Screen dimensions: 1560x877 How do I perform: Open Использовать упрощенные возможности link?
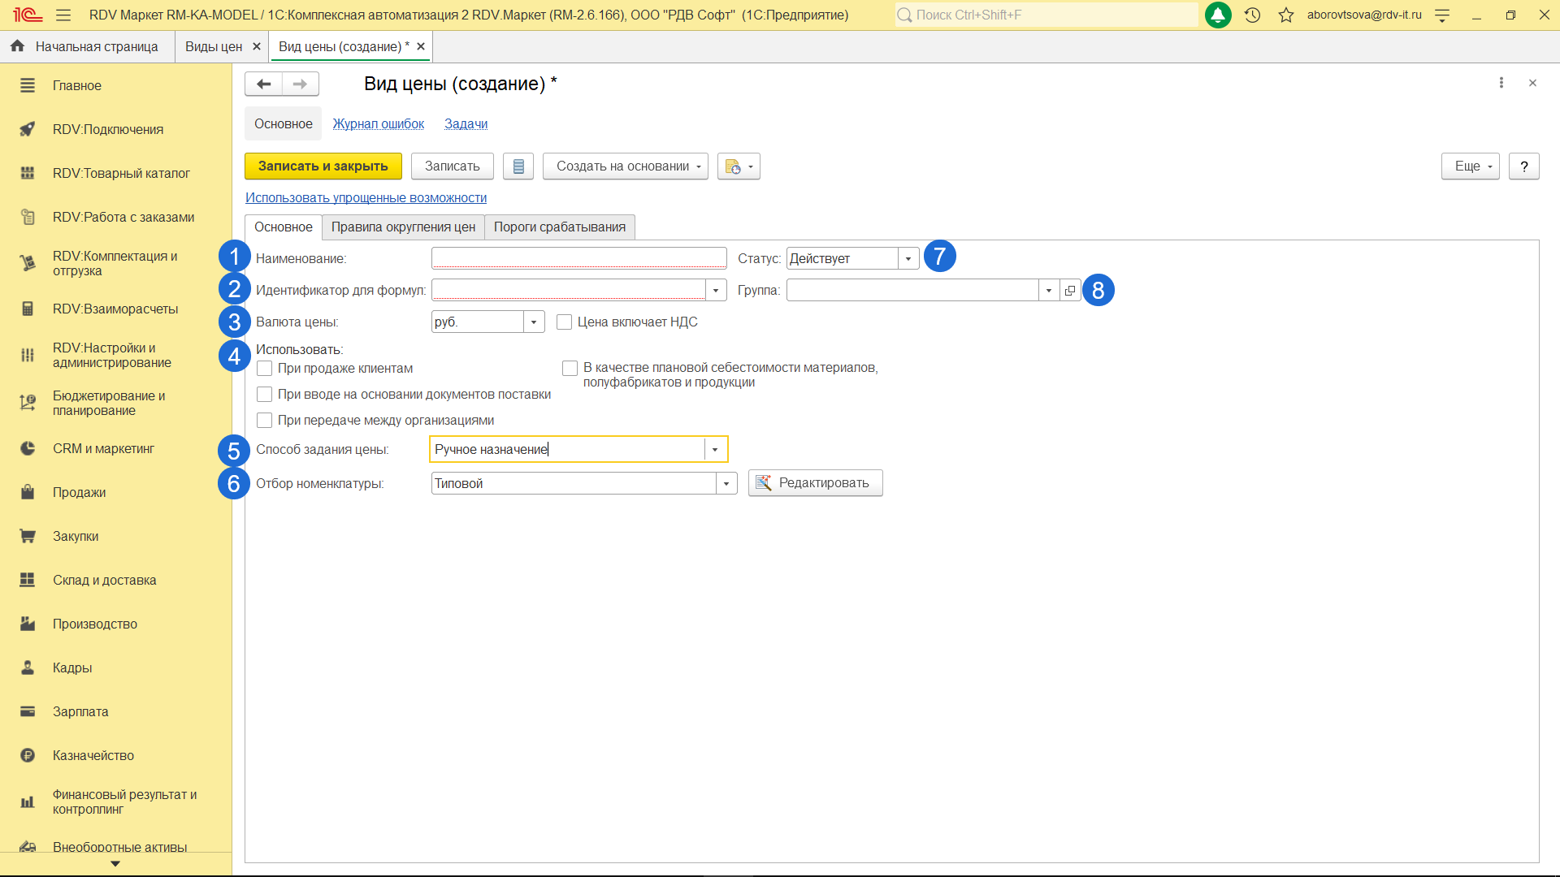[x=366, y=198]
